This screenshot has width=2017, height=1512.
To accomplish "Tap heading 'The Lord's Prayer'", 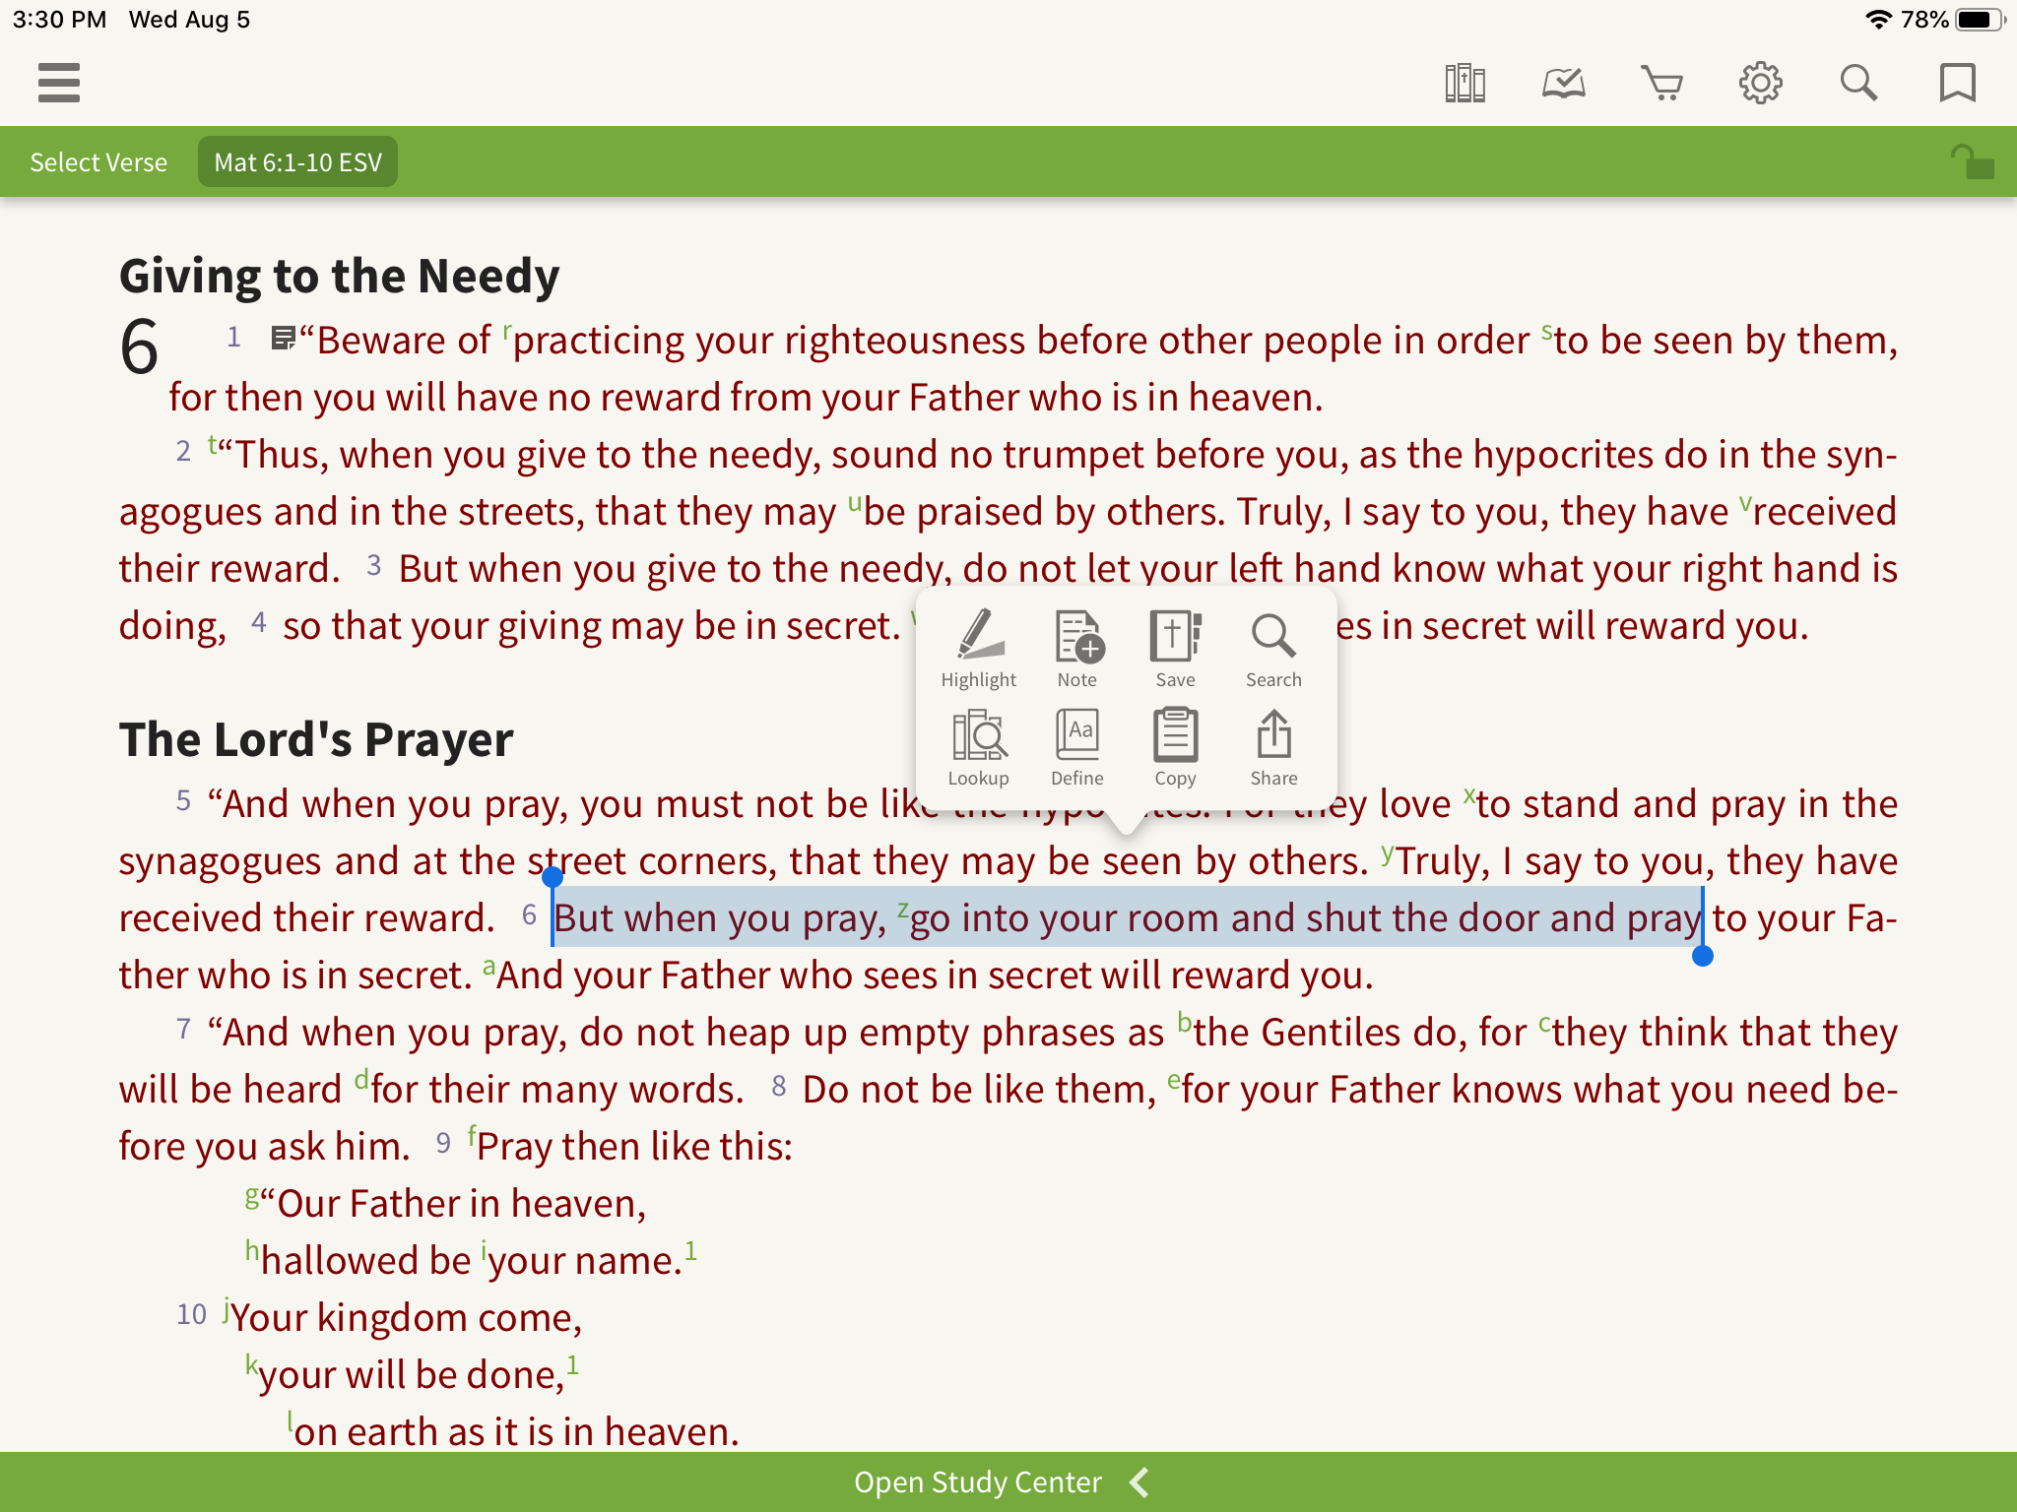I will (315, 739).
